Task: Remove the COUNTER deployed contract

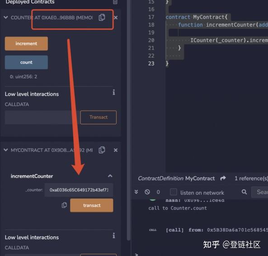Action: [116, 18]
